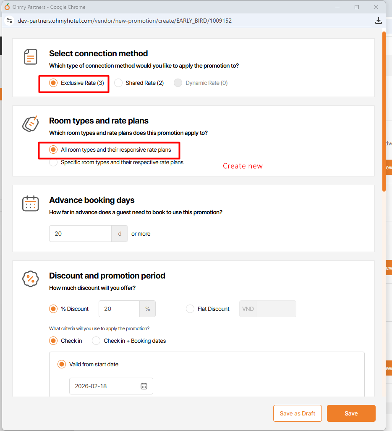392x431 pixels.
Task: Switch criteria to Check in + Booking dates
Action: (x=97, y=341)
